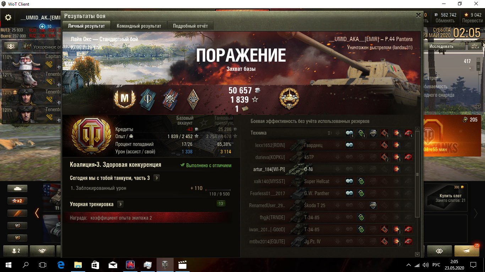Click critical hits icon in Техника header
Viewport: 485px width, 272px height.
click(x=385, y=133)
